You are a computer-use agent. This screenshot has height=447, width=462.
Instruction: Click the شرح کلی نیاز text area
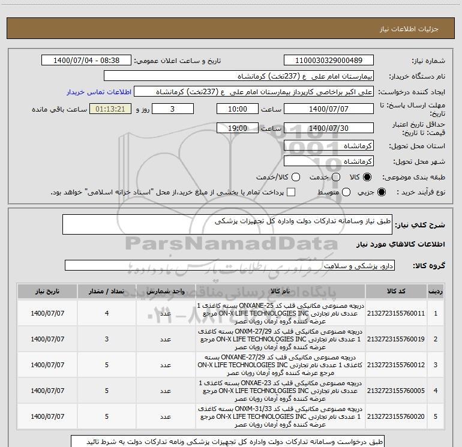coord(227,224)
